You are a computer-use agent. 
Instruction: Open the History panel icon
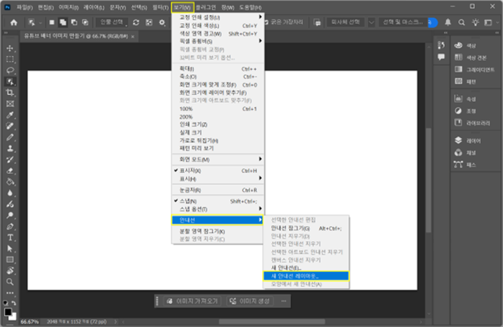click(441, 46)
